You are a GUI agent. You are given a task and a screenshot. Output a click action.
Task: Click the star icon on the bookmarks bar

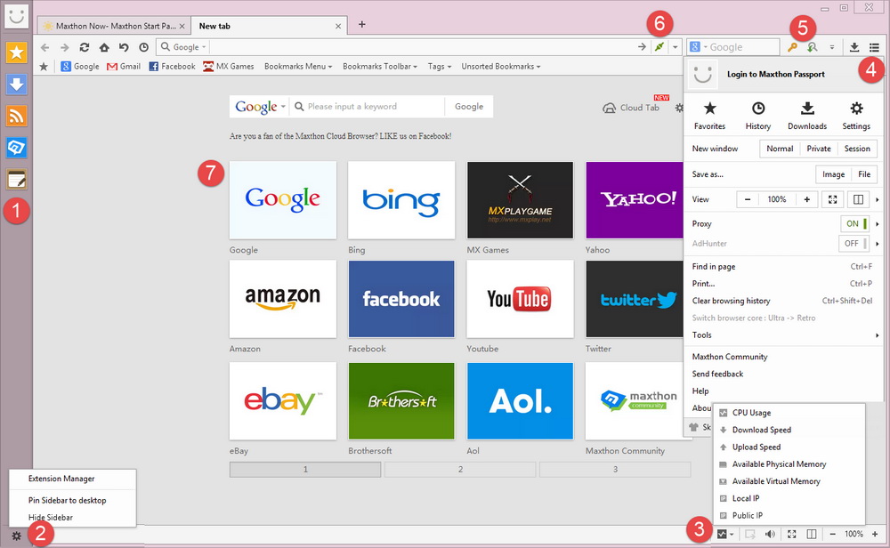(44, 67)
